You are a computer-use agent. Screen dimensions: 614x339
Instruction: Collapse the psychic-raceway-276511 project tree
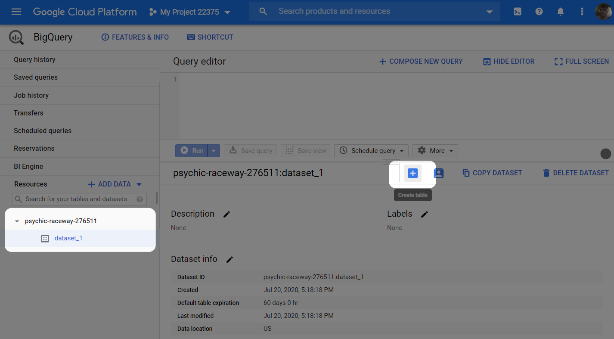click(17, 221)
